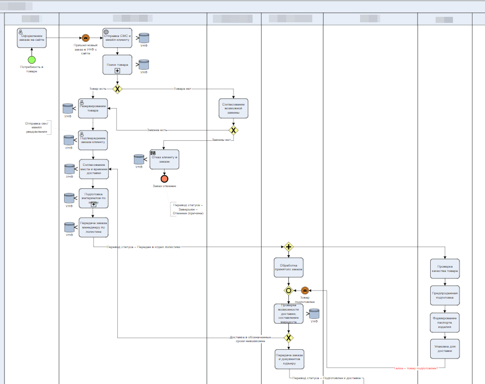
Task: Select the Оформление заказа на сайте task
Action: coord(32,38)
